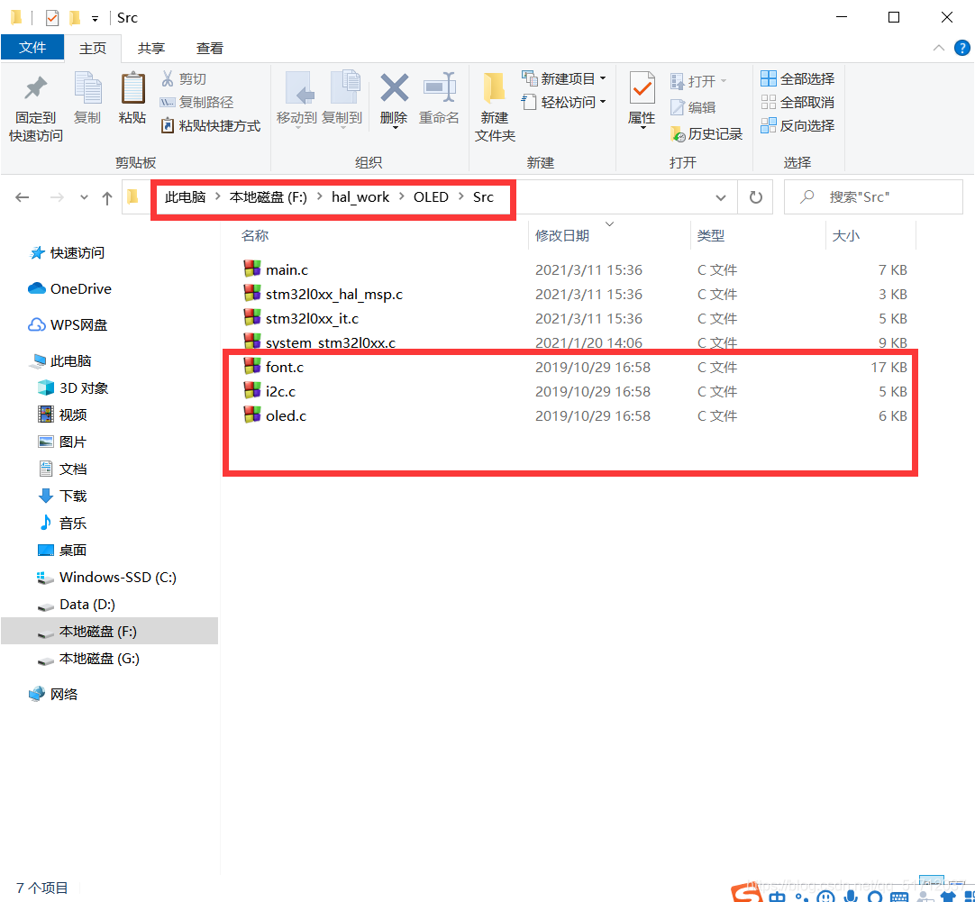This screenshot has width=975, height=902.
Task: Go up one folder level
Action: 107,197
